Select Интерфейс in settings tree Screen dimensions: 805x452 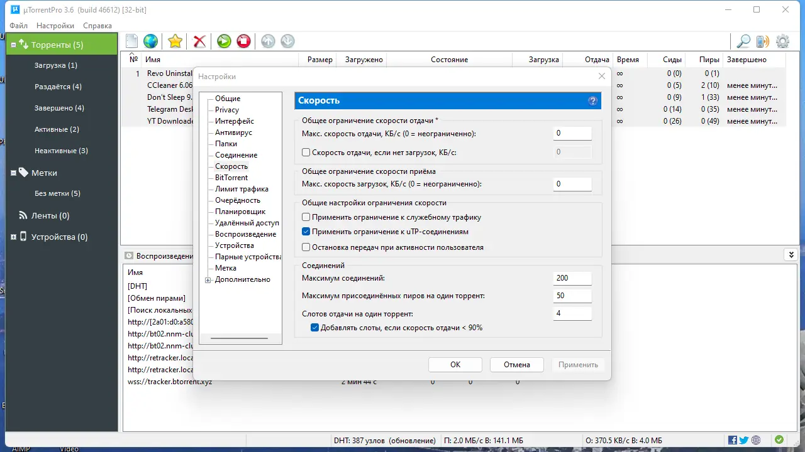[235, 121]
